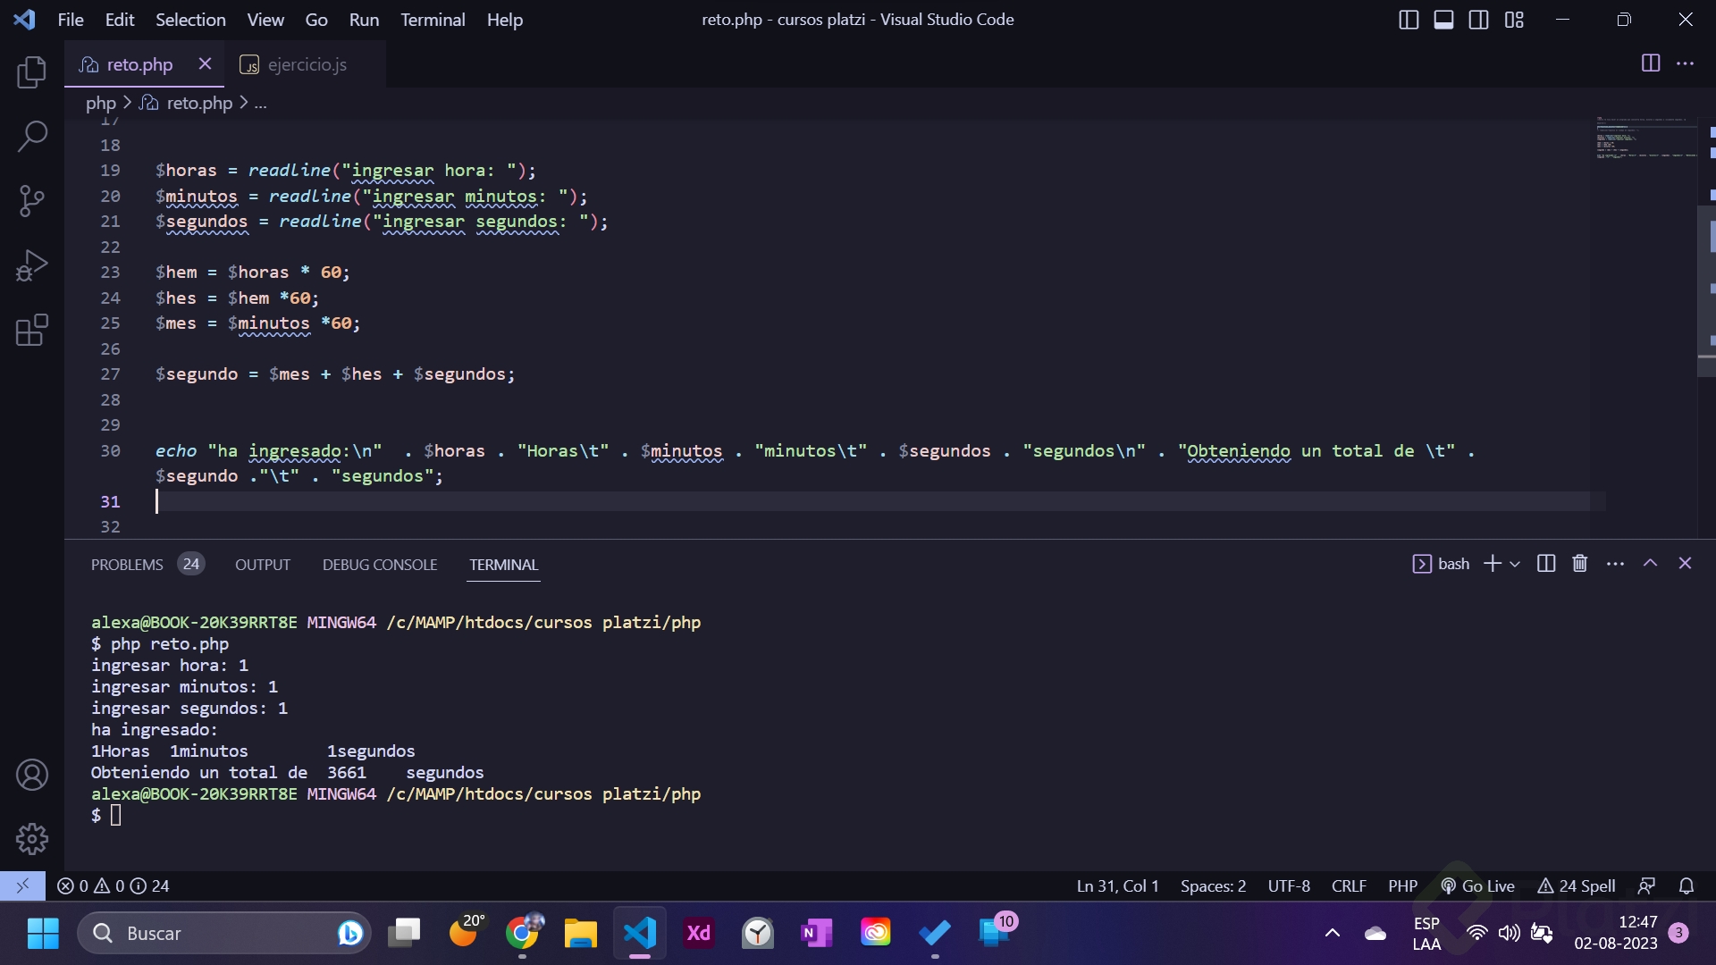The width and height of the screenshot is (1716, 965).
Task: Switch to the OUTPUT panel tab
Action: pyautogui.click(x=263, y=565)
